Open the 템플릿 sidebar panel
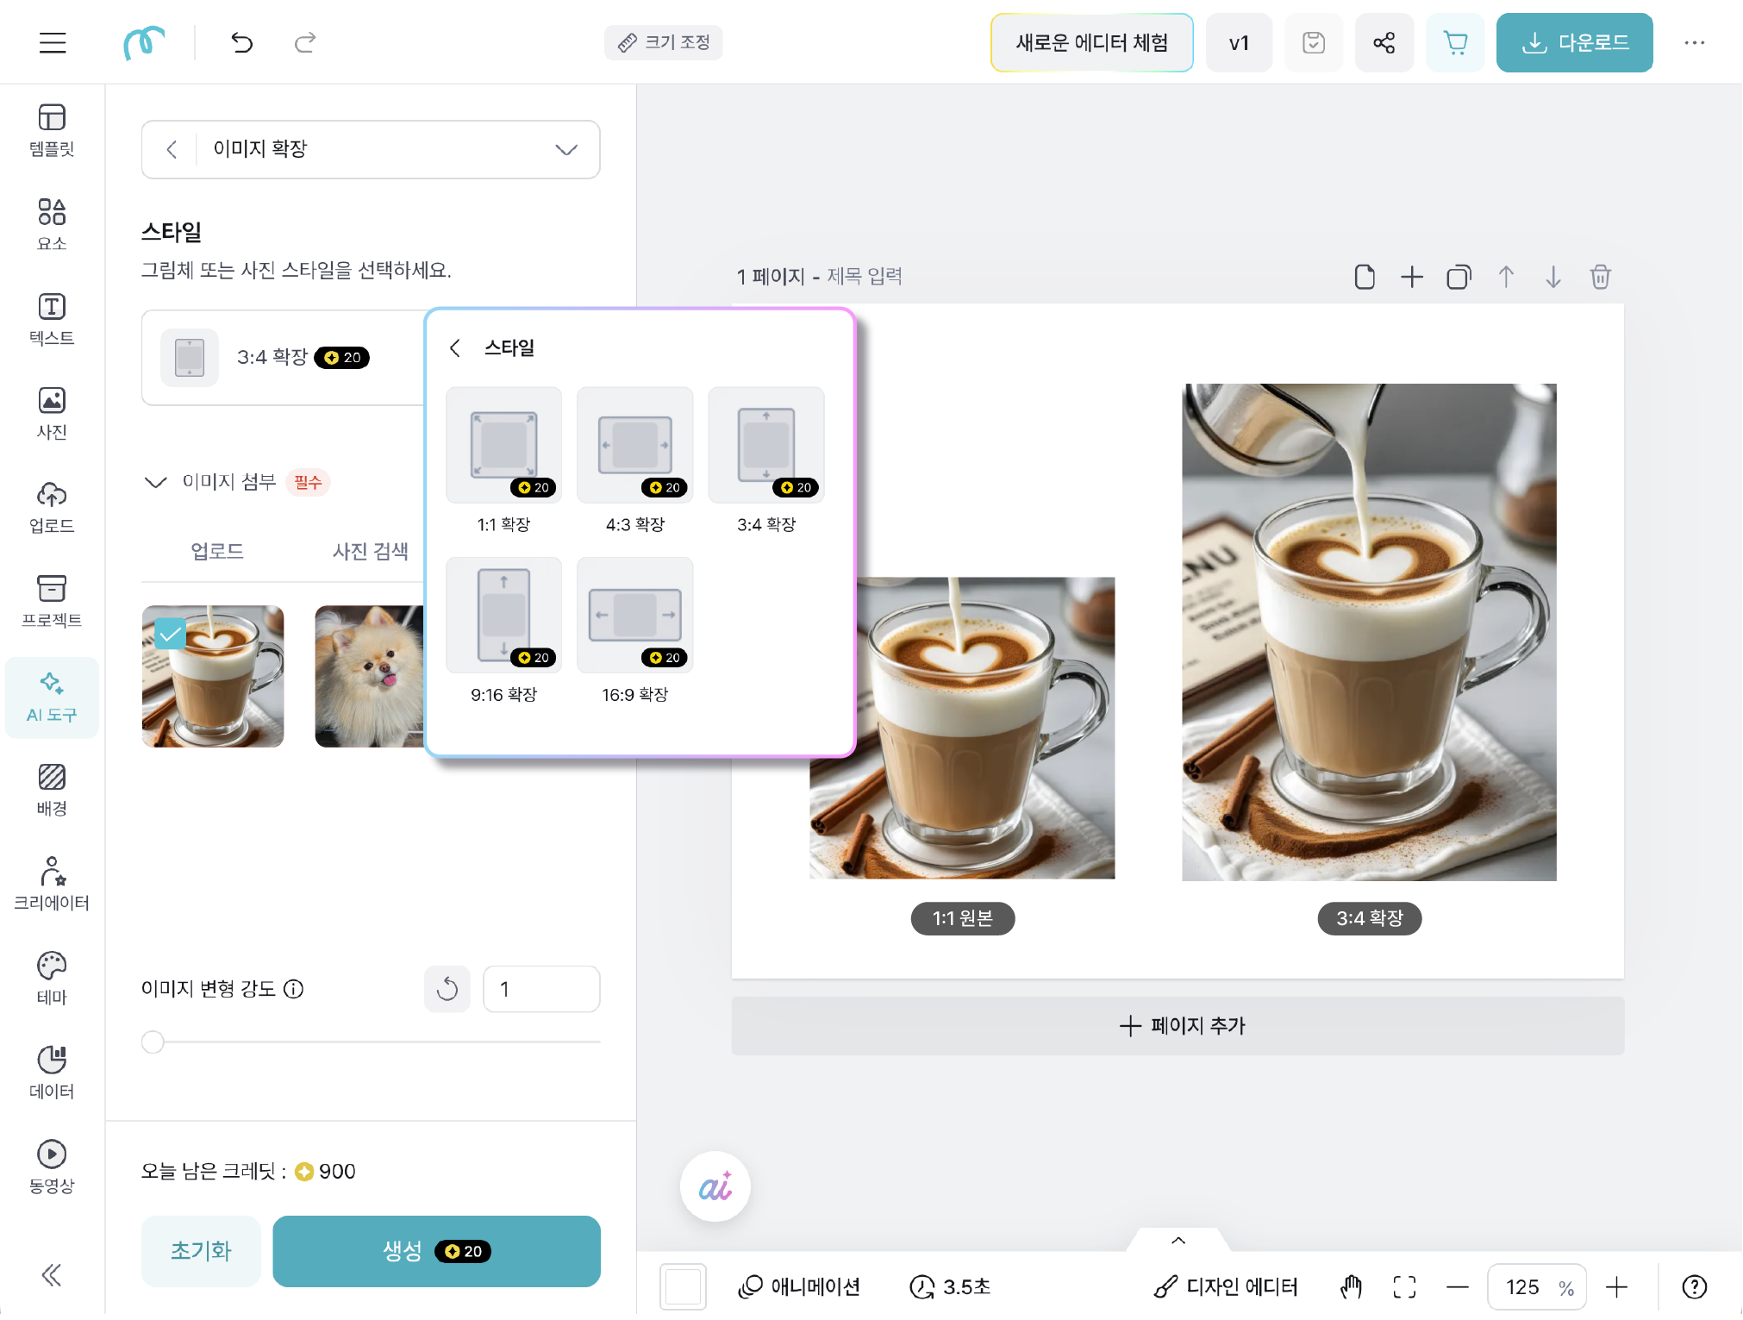Viewport: 1743px width, 1320px height. (x=52, y=130)
